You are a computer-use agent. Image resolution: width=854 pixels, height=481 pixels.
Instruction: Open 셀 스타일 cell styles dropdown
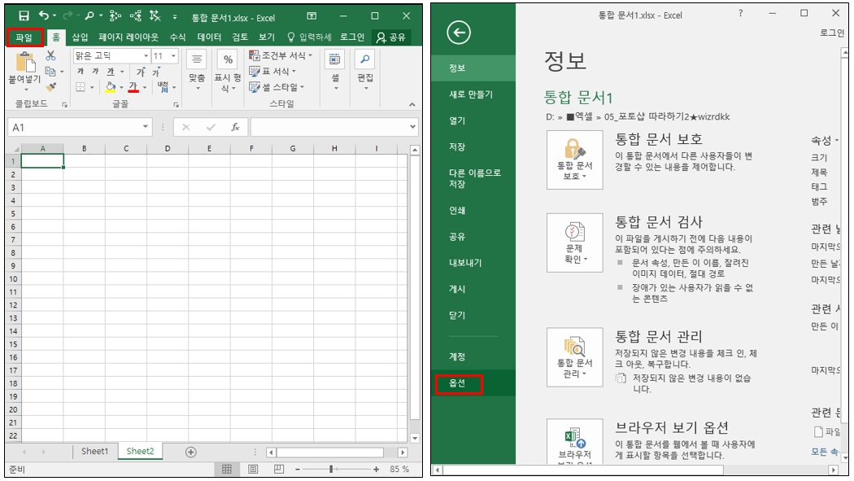coord(277,86)
